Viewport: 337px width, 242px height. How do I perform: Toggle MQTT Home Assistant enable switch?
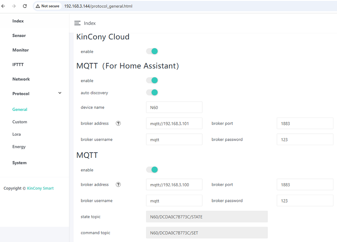152,80
